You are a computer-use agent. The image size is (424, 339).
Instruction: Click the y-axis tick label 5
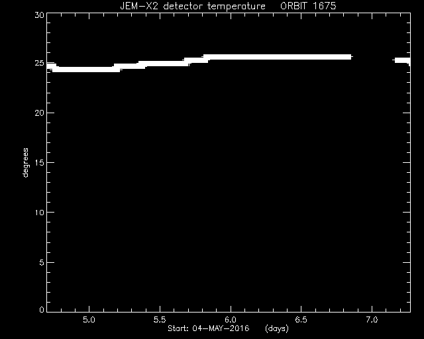tap(42, 262)
